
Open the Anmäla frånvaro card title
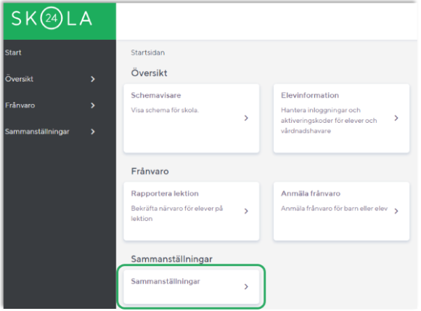click(311, 193)
